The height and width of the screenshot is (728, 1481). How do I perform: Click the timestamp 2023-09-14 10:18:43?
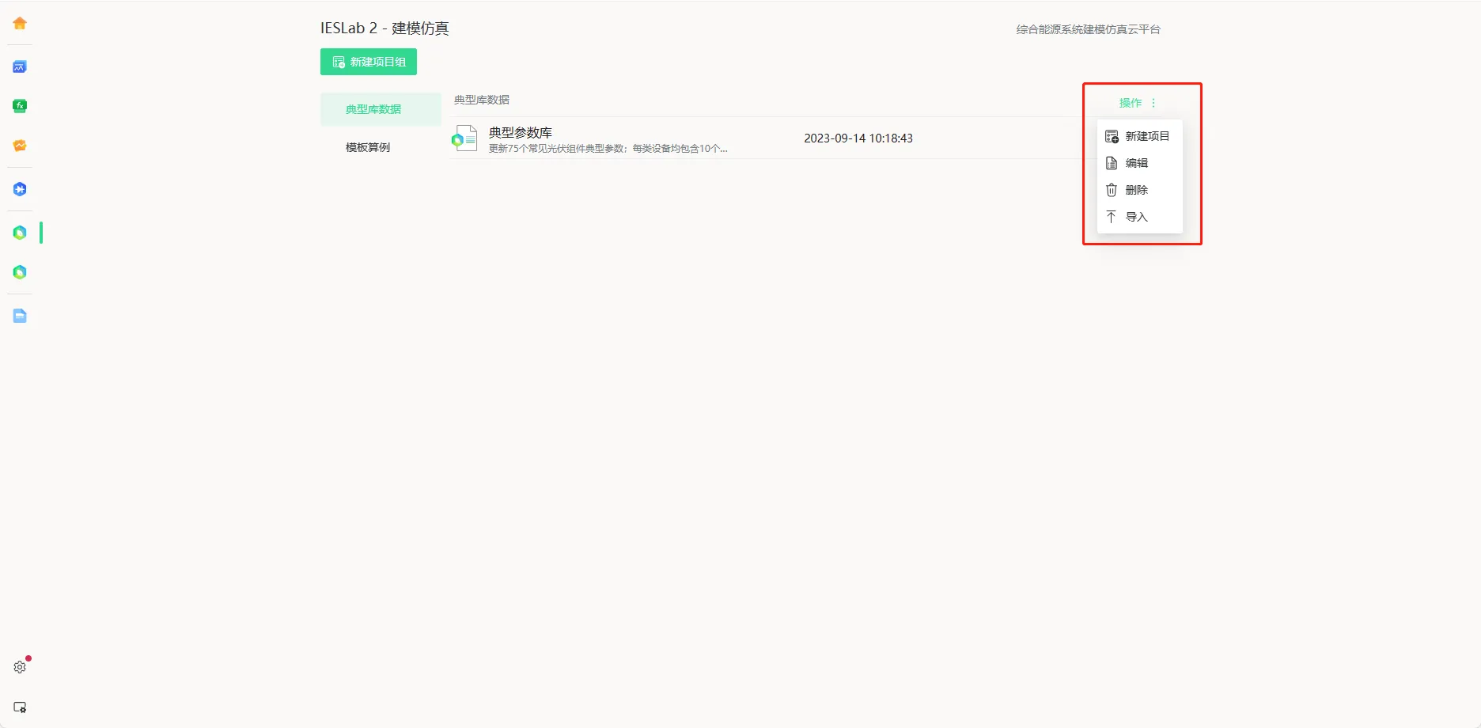coord(858,138)
